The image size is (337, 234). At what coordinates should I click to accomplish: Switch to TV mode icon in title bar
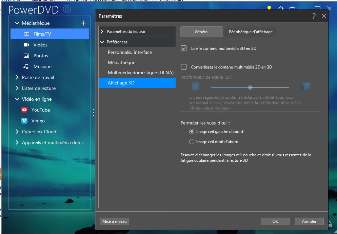point(292,8)
